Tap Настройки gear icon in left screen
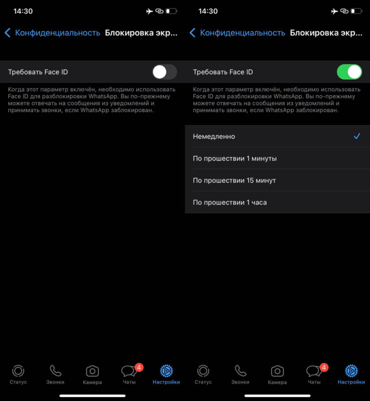This screenshot has height=401, width=370. 166,371
